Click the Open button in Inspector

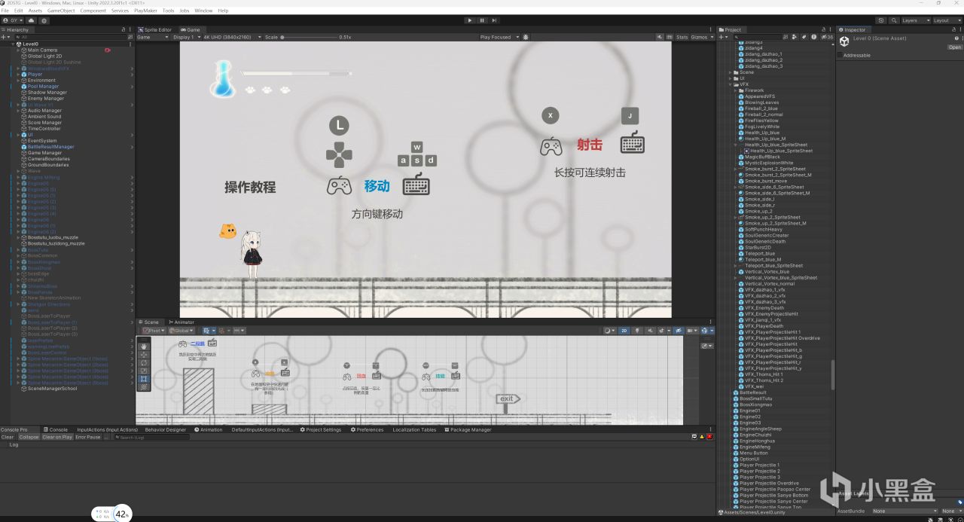coord(955,47)
